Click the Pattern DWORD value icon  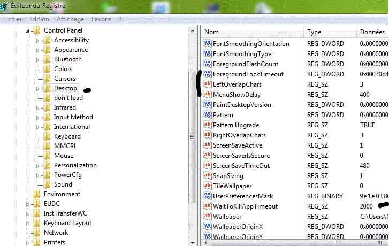click(208, 115)
